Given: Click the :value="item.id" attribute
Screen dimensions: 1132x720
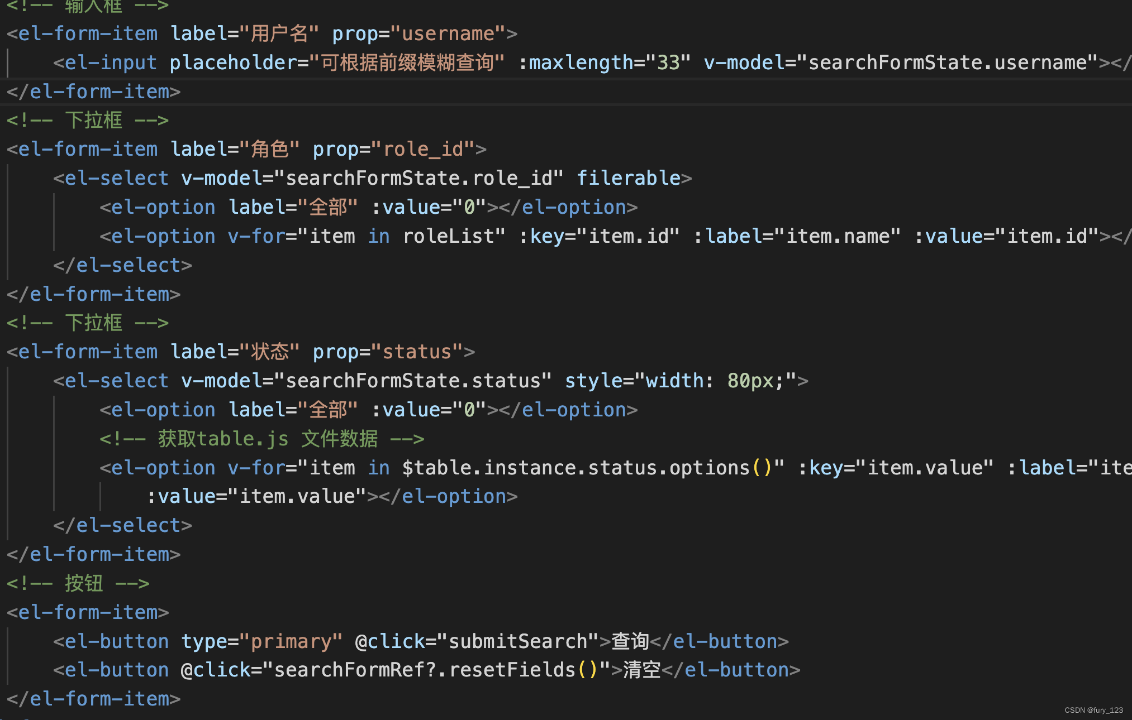Looking at the screenshot, I should point(1006,237).
